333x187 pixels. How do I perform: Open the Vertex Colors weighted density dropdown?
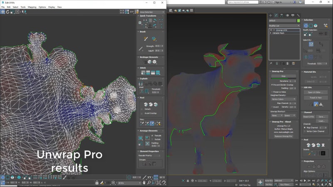coord(283,99)
